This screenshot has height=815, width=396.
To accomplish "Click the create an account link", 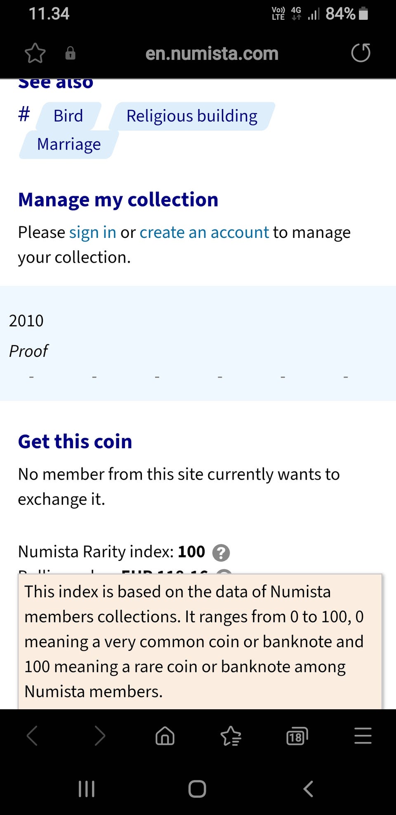I will [x=204, y=233].
